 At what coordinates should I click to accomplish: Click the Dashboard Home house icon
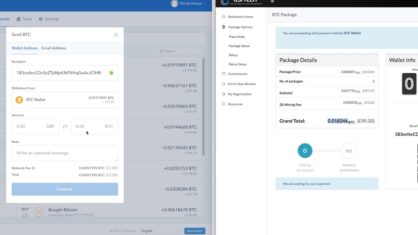coord(224,17)
